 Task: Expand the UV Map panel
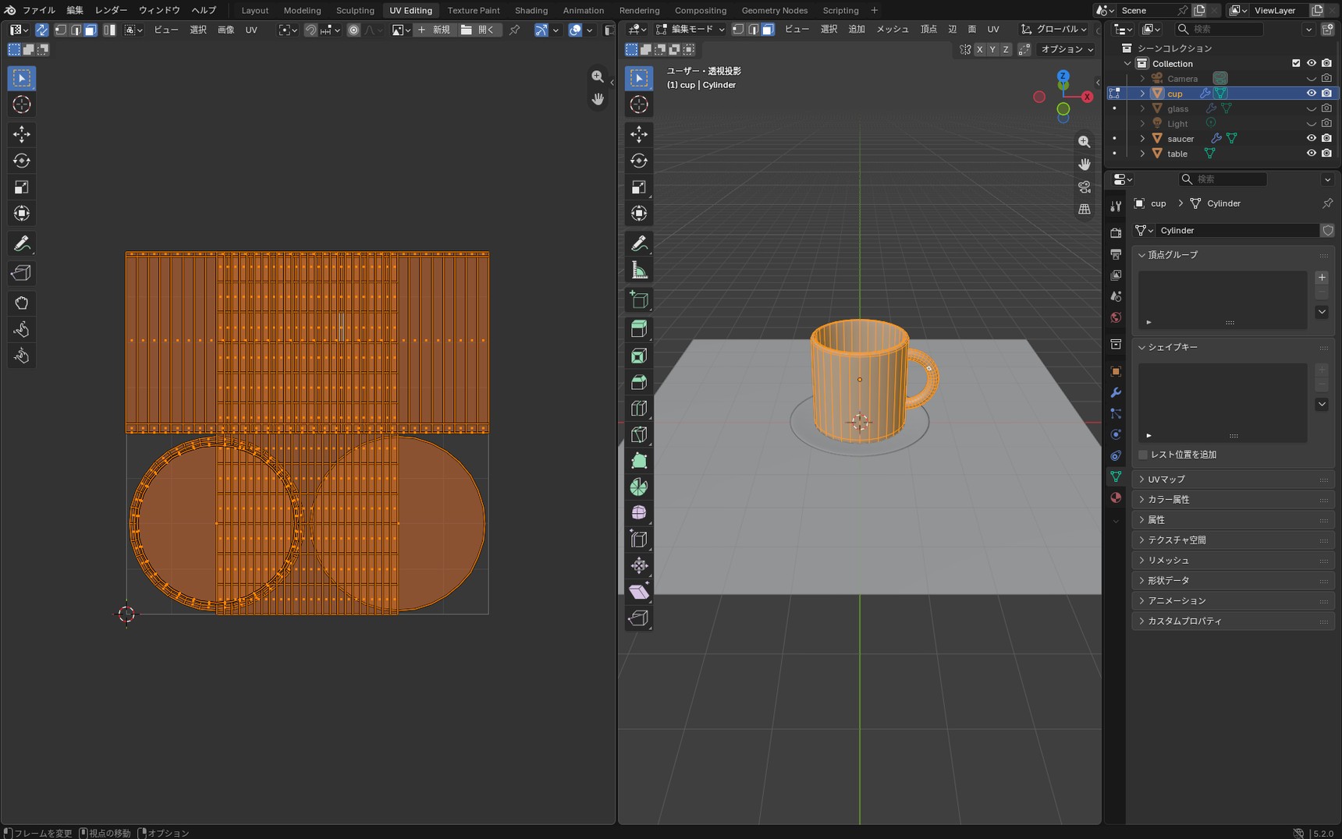click(x=1234, y=479)
